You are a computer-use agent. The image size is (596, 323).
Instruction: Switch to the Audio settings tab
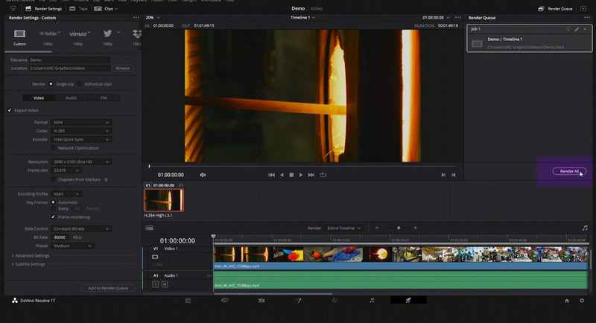pos(71,98)
